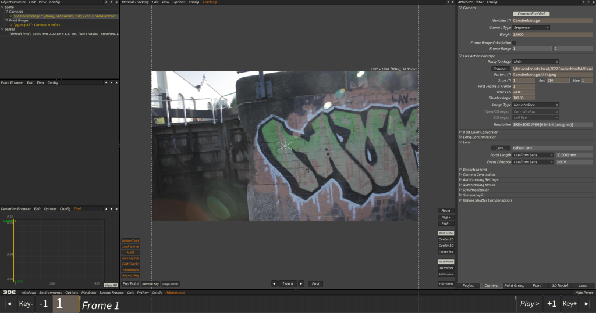The image size is (596, 313).
Task: Click the Pick + button
Action: pyautogui.click(x=446, y=218)
